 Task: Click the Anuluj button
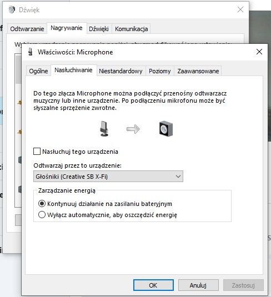198,285
